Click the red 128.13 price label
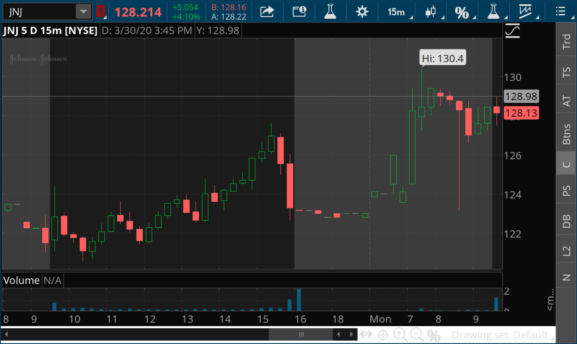The image size is (577, 344). [x=521, y=113]
